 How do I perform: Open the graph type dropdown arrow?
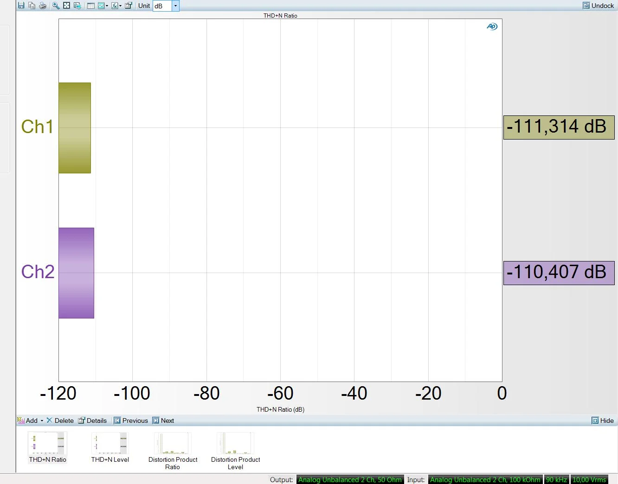(x=107, y=6)
